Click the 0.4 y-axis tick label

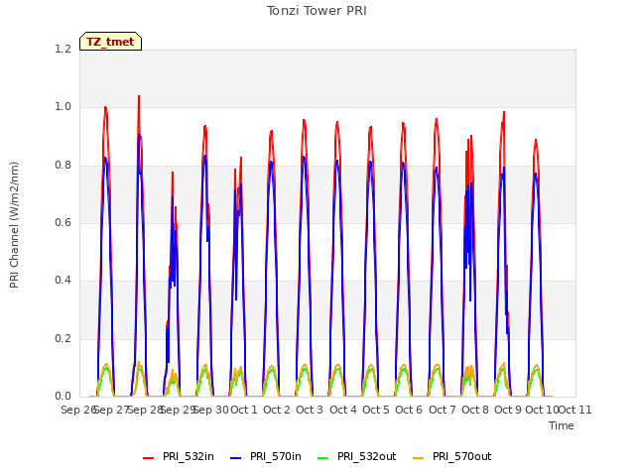pos(63,280)
